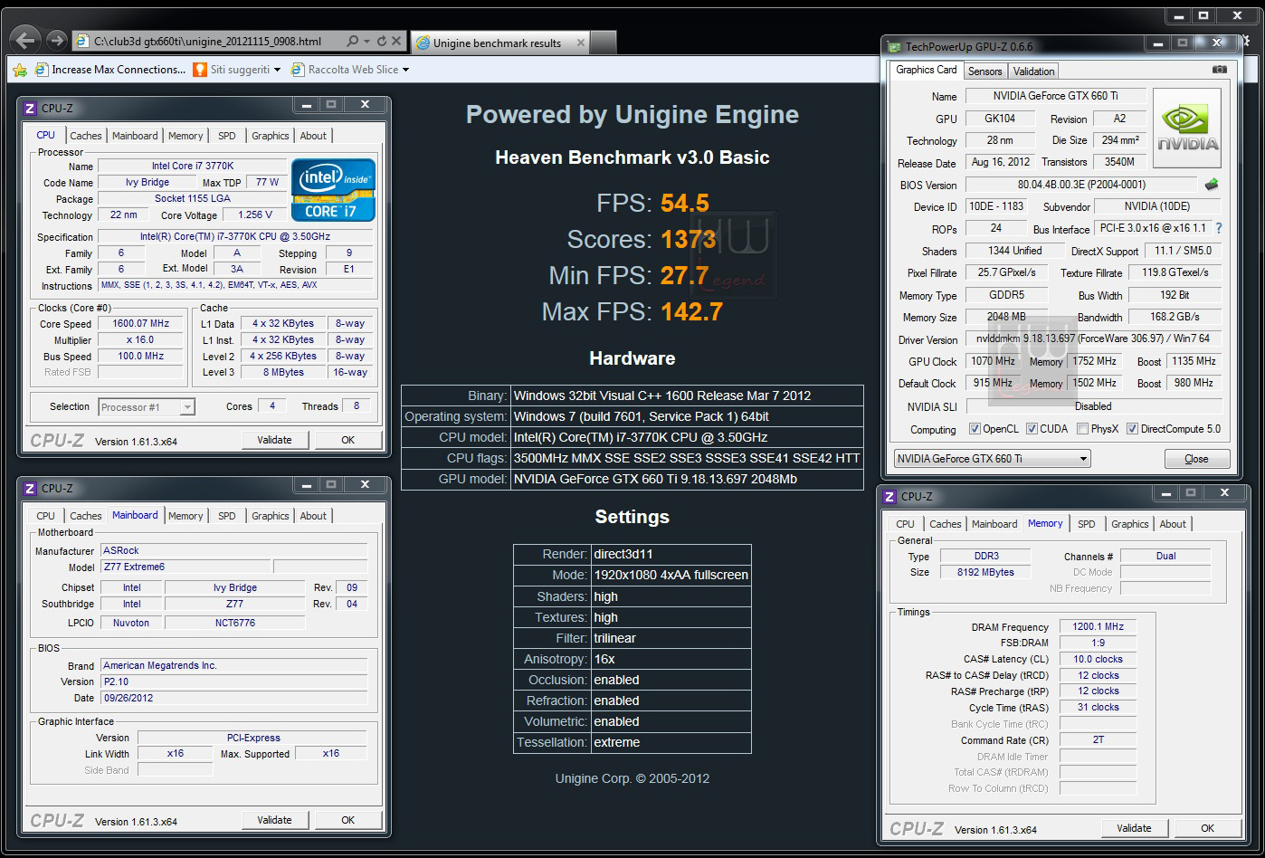Open the Processor #1 selection dropdown
1265x858 pixels.
coord(146,407)
